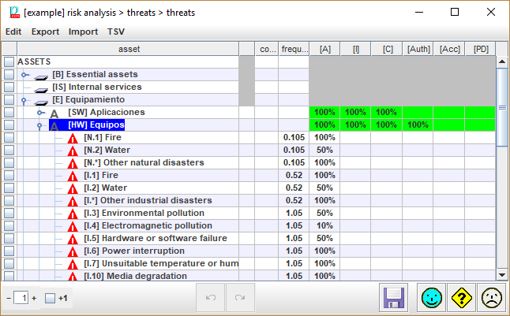The image size is (510, 316).
Task: Collapse the [E] Equipamiento tree node
Action: pyautogui.click(x=24, y=100)
